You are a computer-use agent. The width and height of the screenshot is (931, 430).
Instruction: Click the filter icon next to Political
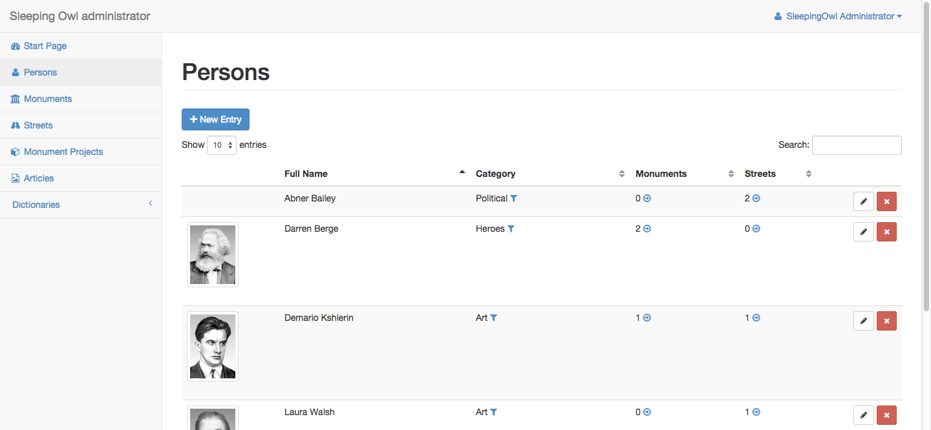(x=514, y=199)
